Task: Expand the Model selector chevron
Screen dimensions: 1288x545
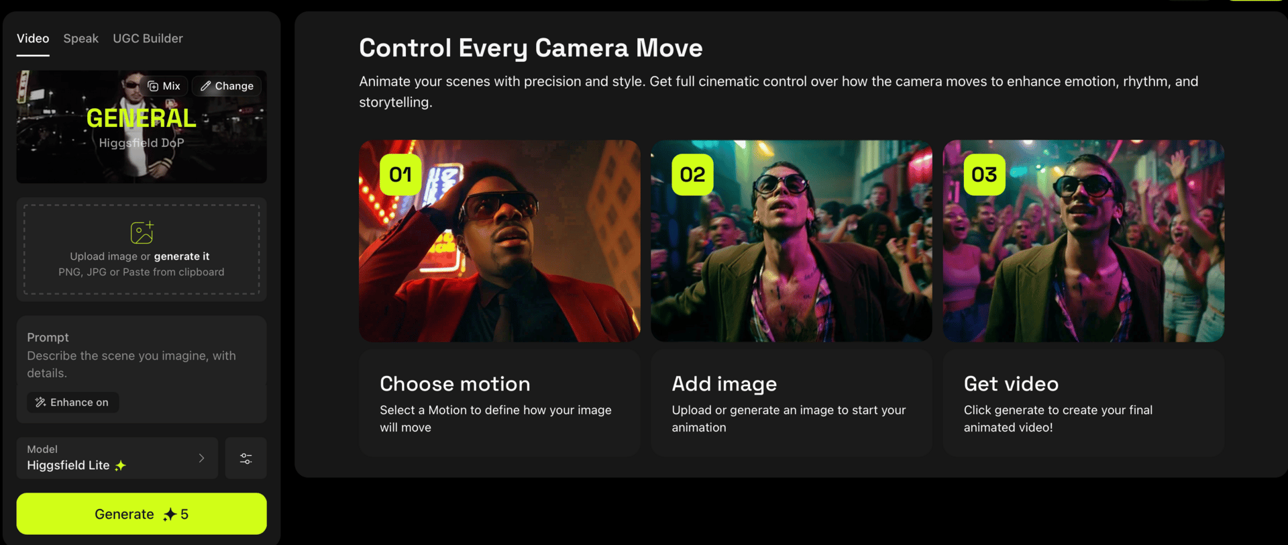Action: pyautogui.click(x=201, y=458)
